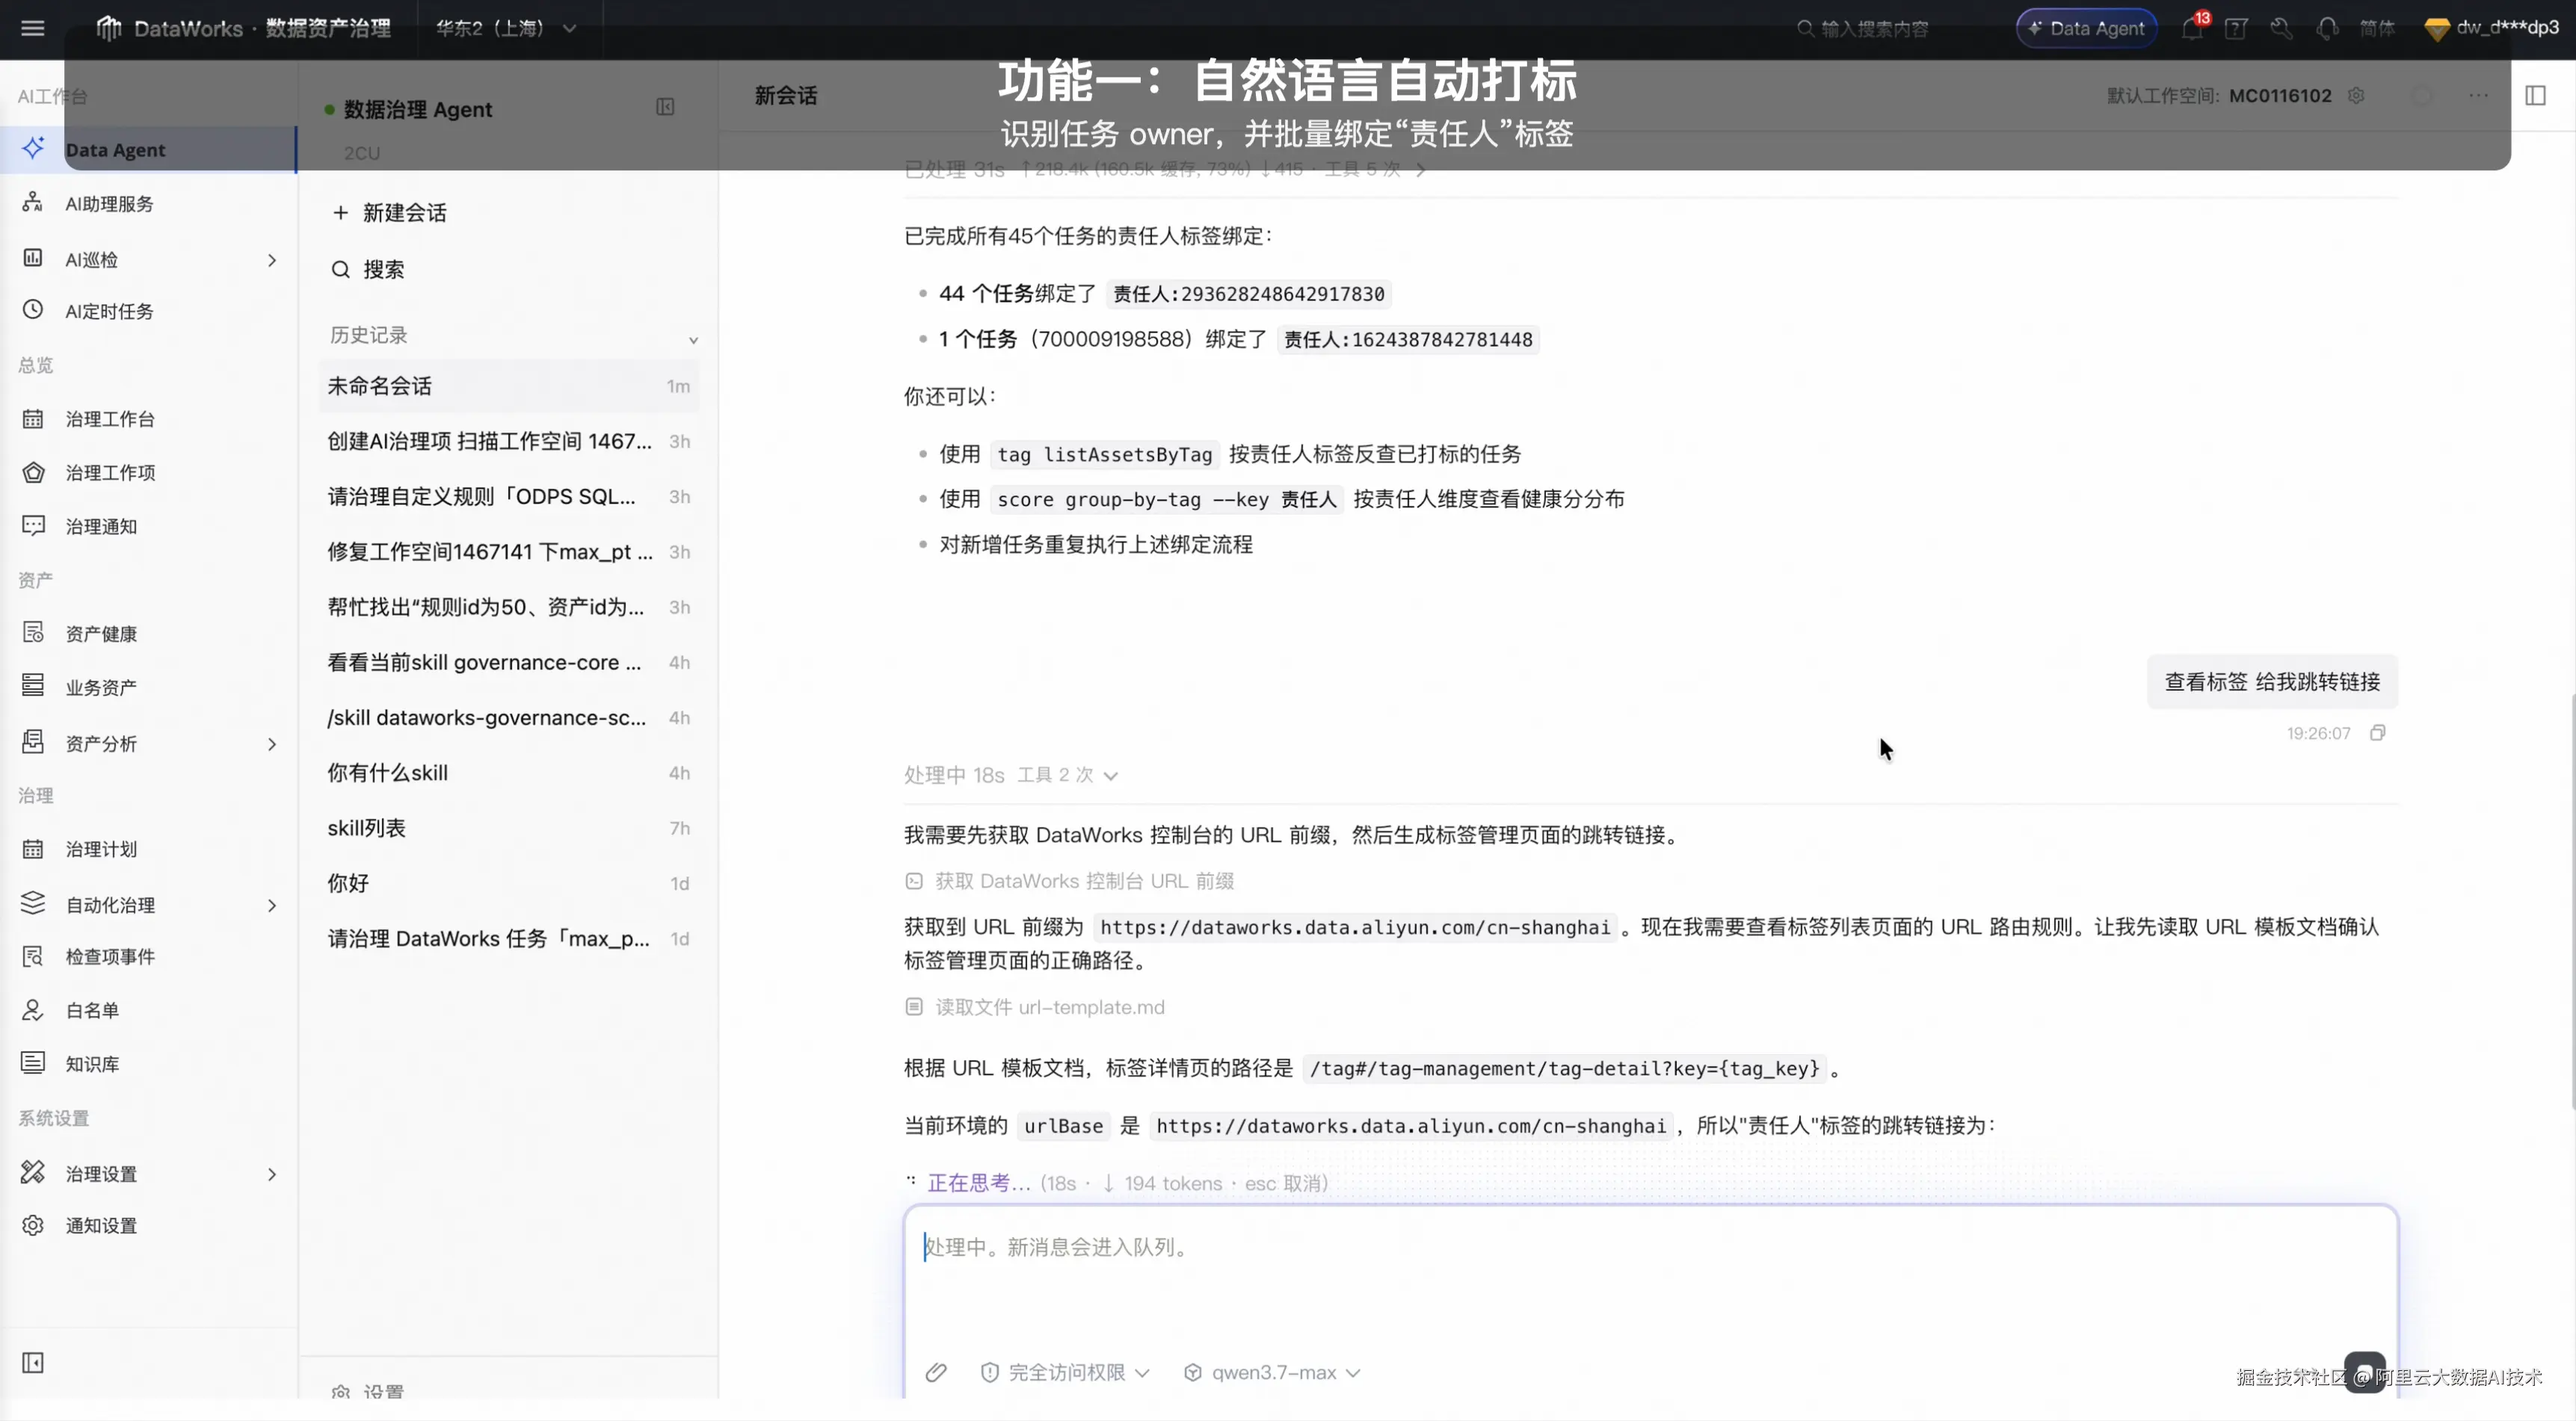
Task: Open default workspace settings gear
Action: [x=2356, y=95]
